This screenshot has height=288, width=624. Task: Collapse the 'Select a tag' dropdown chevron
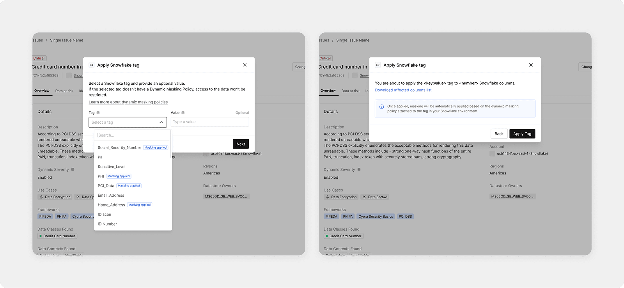pyautogui.click(x=161, y=123)
